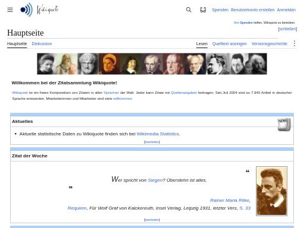
Task: Switch to the Diskussion tab
Action: [x=42, y=43]
